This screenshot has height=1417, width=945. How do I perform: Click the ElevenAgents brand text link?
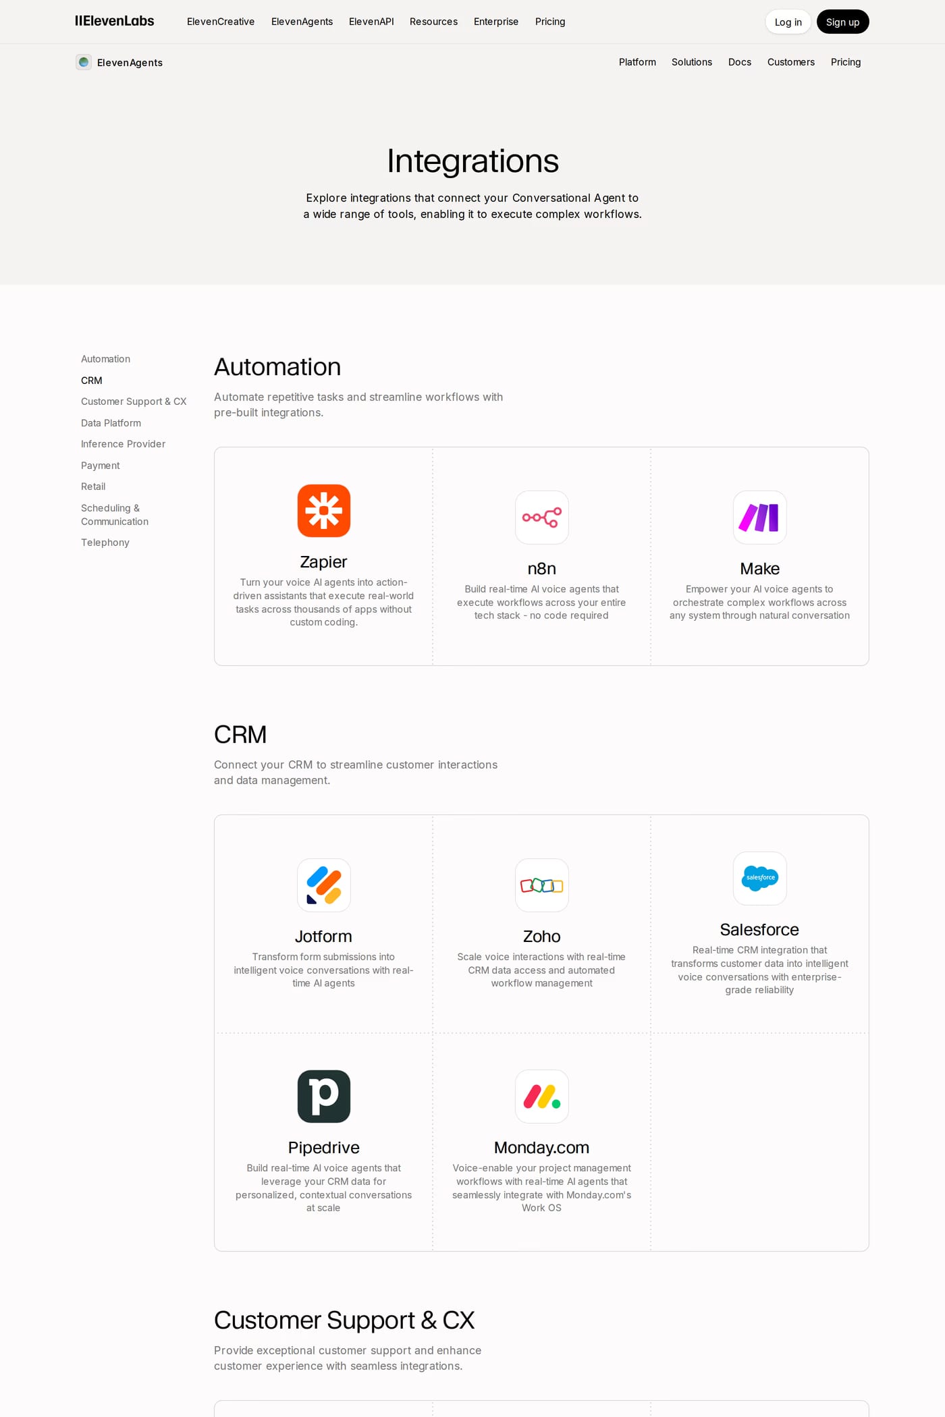(x=130, y=63)
